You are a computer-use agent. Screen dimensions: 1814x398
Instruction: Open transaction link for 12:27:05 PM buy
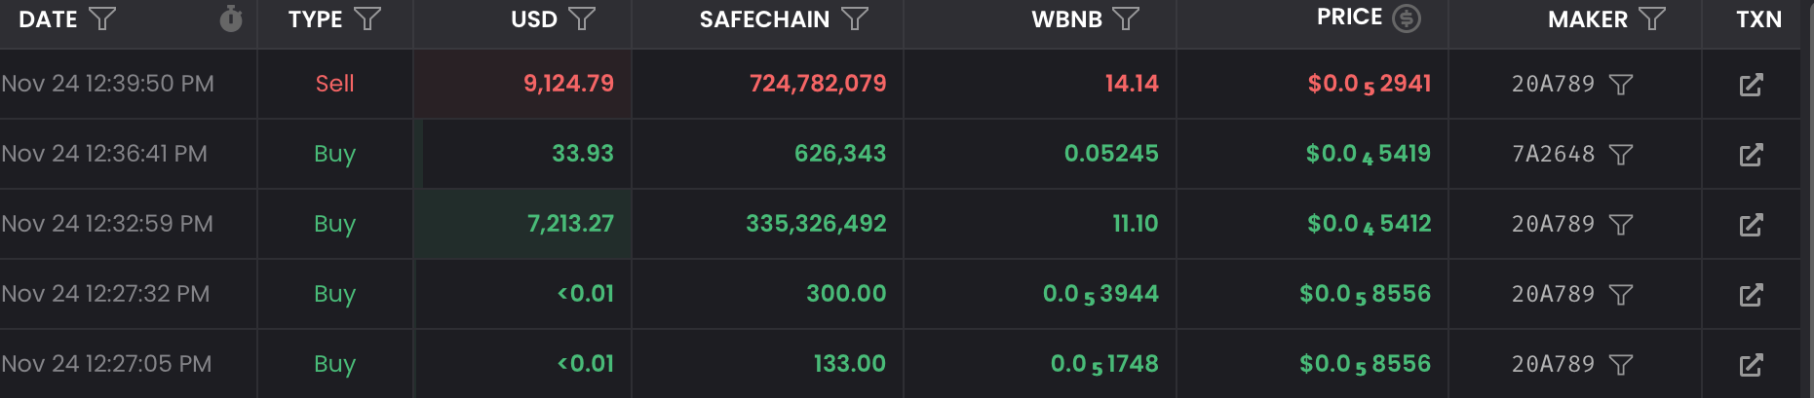(x=1751, y=365)
